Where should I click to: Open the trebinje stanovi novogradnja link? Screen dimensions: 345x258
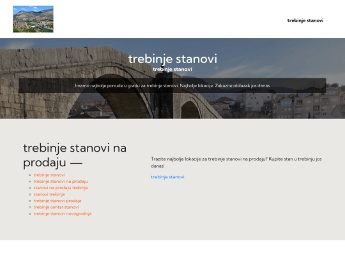point(62,213)
